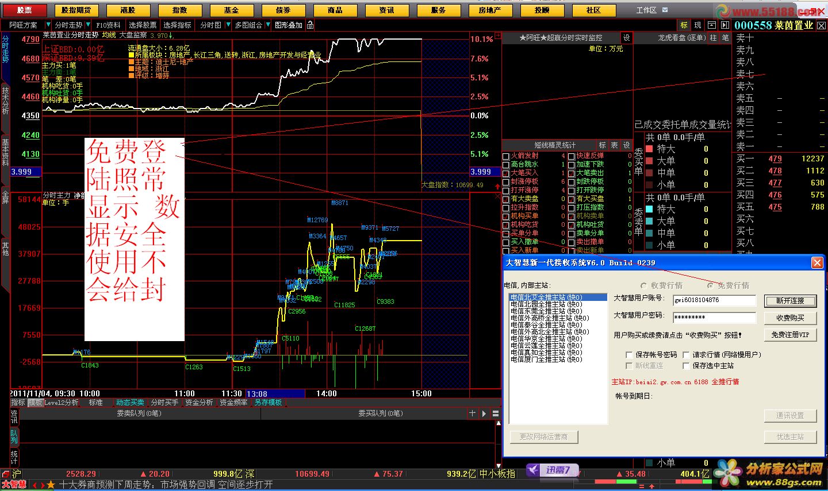Click the star icon in the news ticker

(x=51, y=485)
